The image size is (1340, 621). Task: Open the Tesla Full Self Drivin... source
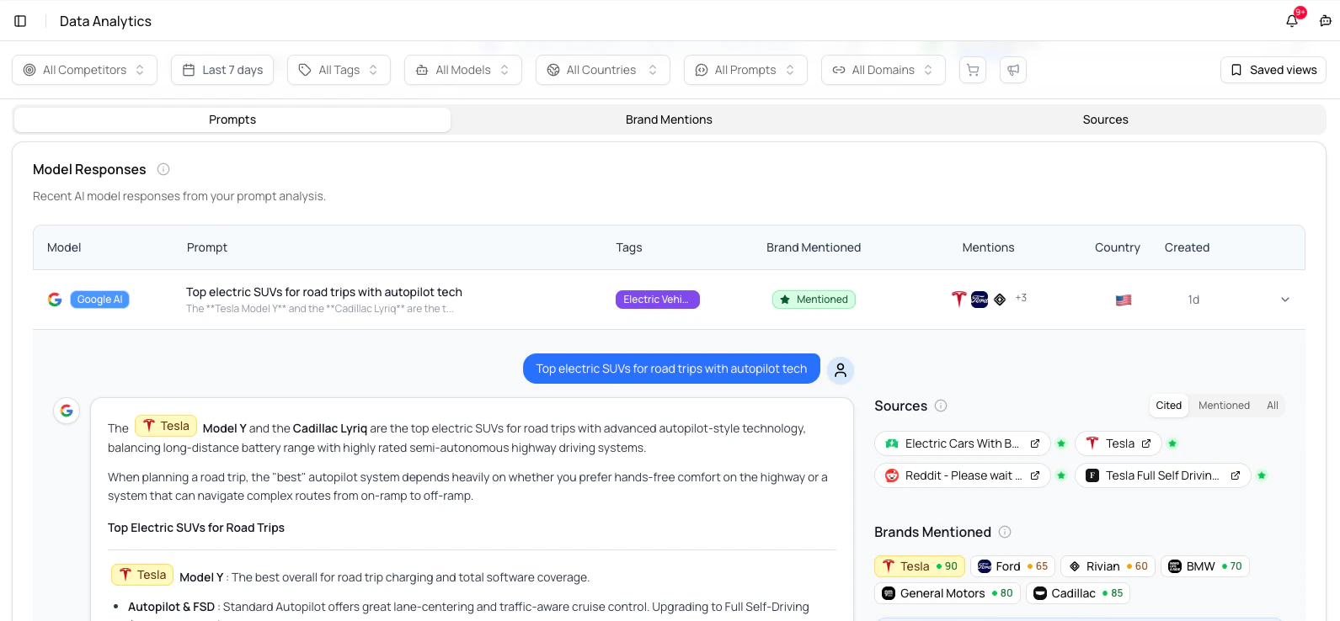click(x=1162, y=475)
